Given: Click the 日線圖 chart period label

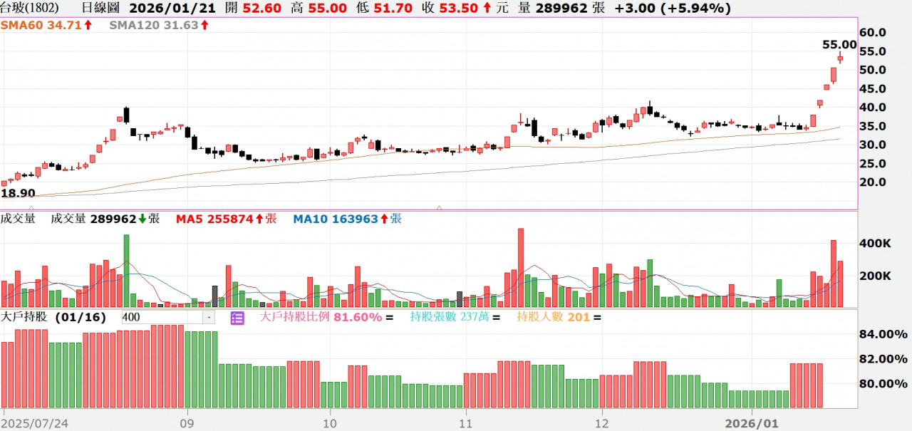Looking at the screenshot, I should [x=102, y=9].
